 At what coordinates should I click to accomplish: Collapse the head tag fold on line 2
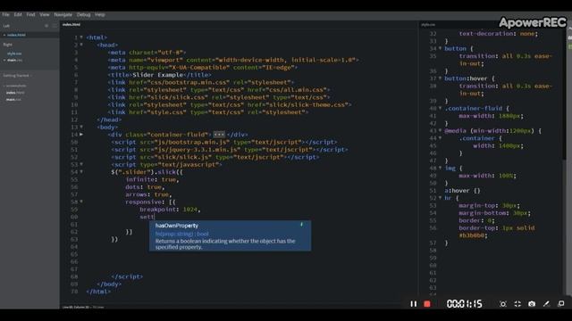click(x=81, y=45)
